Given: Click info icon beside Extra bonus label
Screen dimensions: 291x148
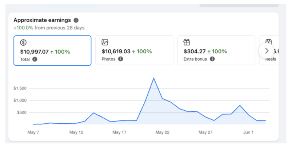Looking at the screenshot, I should (212, 59).
